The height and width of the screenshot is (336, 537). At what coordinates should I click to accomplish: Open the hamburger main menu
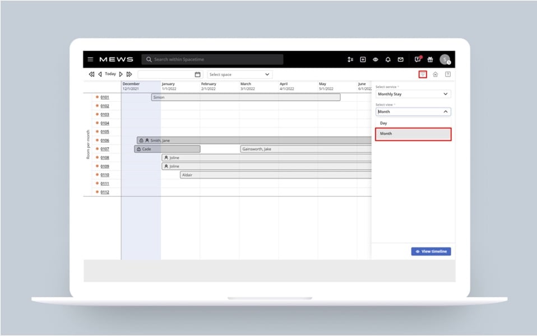[90, 59]
